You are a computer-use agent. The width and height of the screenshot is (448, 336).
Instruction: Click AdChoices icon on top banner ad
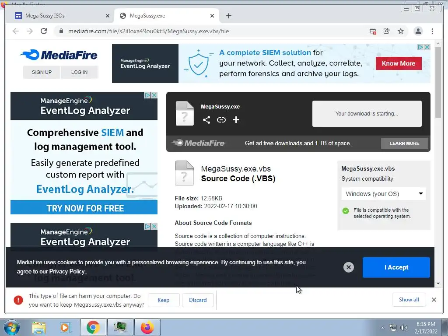click(420, 47)
